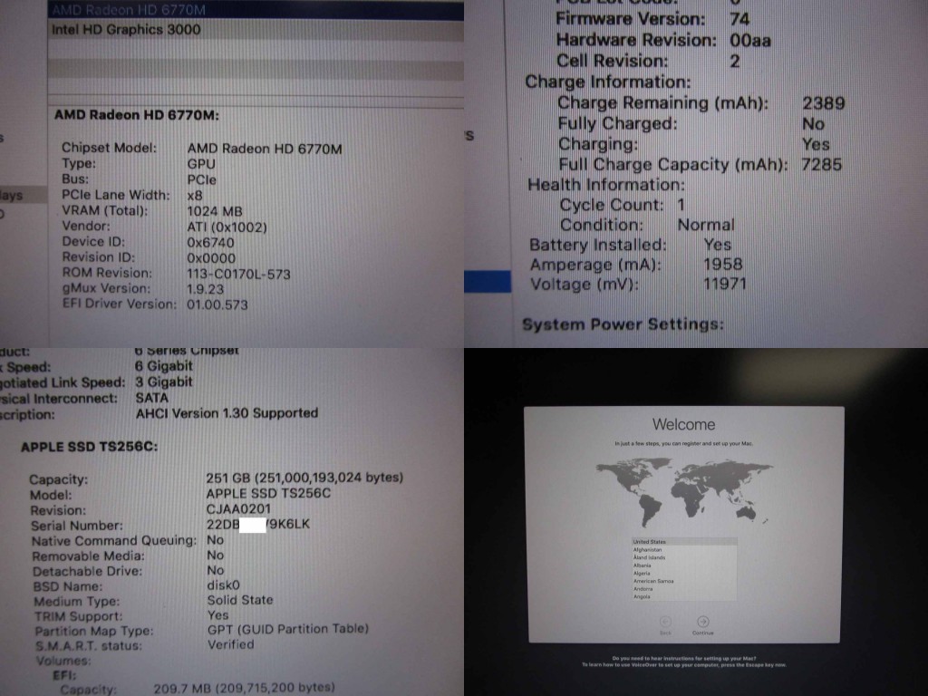This screenshot has width=928, height=696.
Task: Click the Voltage value "11971"
Action: (725, 284)
